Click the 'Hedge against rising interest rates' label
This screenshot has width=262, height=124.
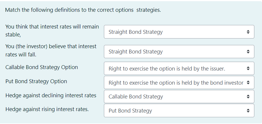tap(47, 109)
